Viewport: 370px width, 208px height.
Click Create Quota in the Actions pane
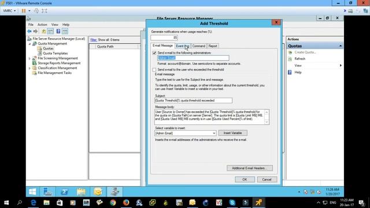coord(305,53)
